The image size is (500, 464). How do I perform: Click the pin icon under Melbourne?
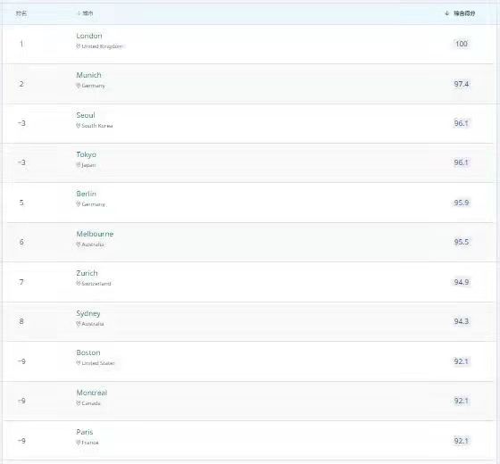(79, 244)
